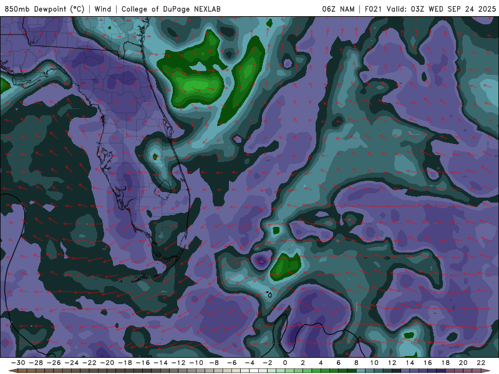Click the '-28' colorbar label
This screenshot has width=499, height=374.
pos(36,363)
